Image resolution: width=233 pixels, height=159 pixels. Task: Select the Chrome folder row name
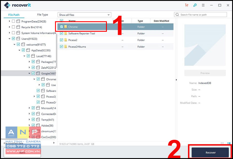[73, 27]
